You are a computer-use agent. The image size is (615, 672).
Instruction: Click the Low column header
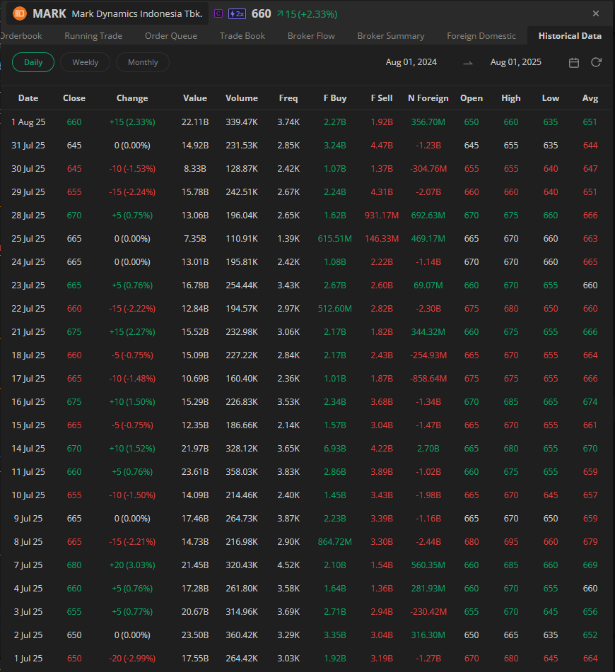tap(551, 98)
